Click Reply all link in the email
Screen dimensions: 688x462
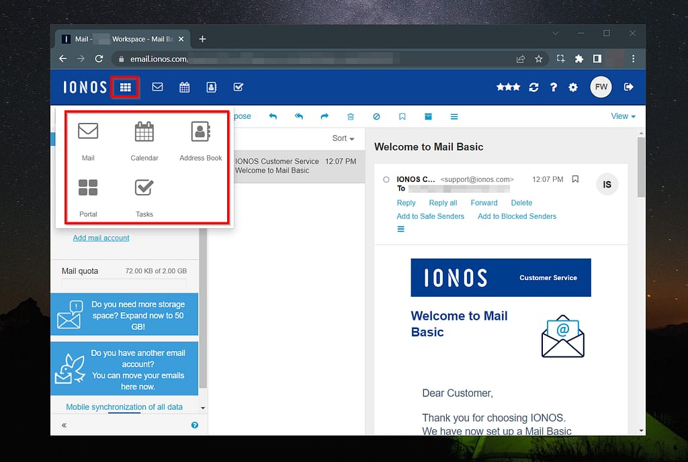point(443,203)
